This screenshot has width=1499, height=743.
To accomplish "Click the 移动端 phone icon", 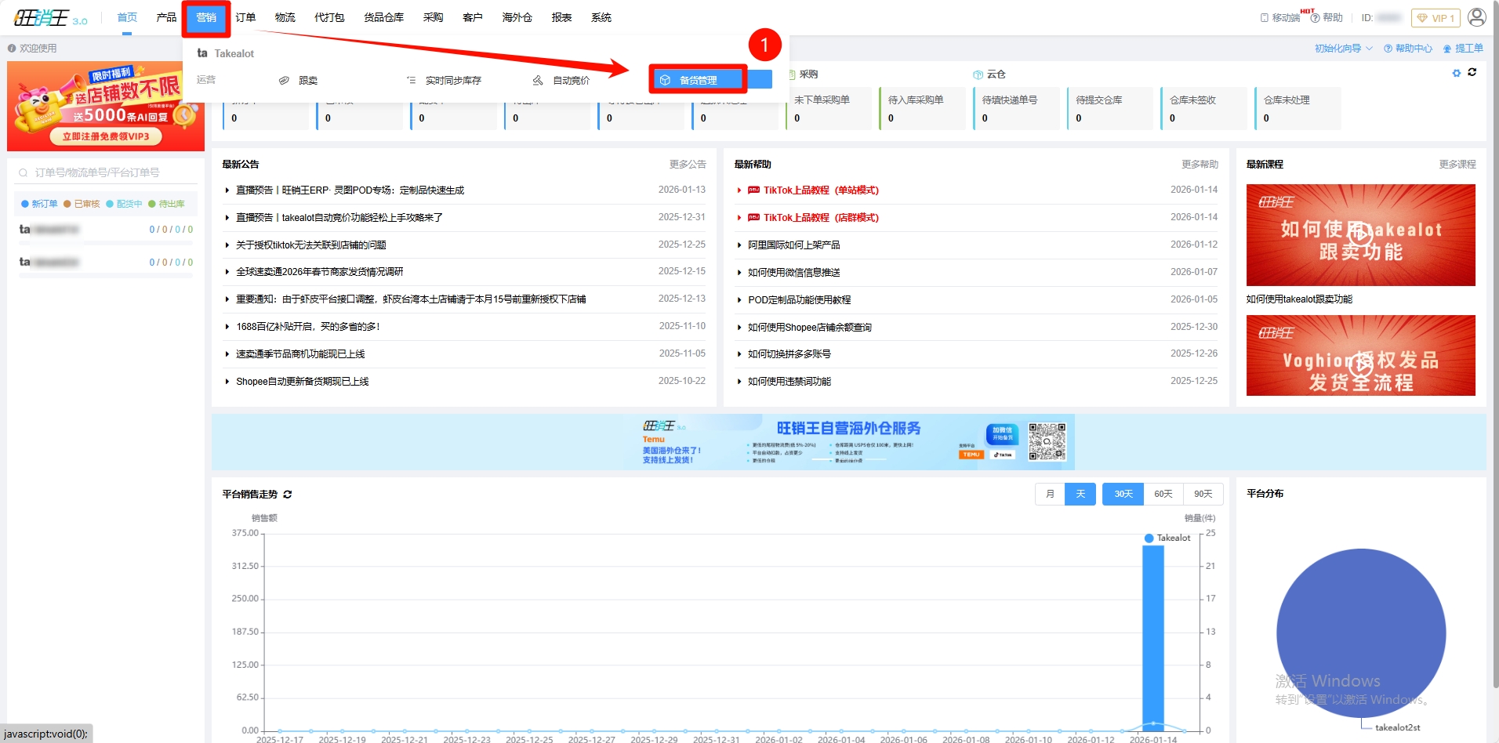I will click(1264, 18).
